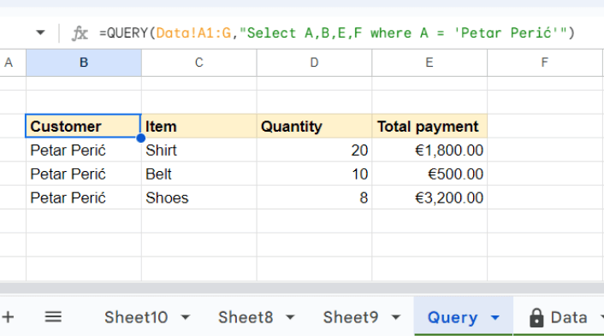Select column D header
Image resolution: width=604 pixels, height=336 pixels.
(314, 62)
